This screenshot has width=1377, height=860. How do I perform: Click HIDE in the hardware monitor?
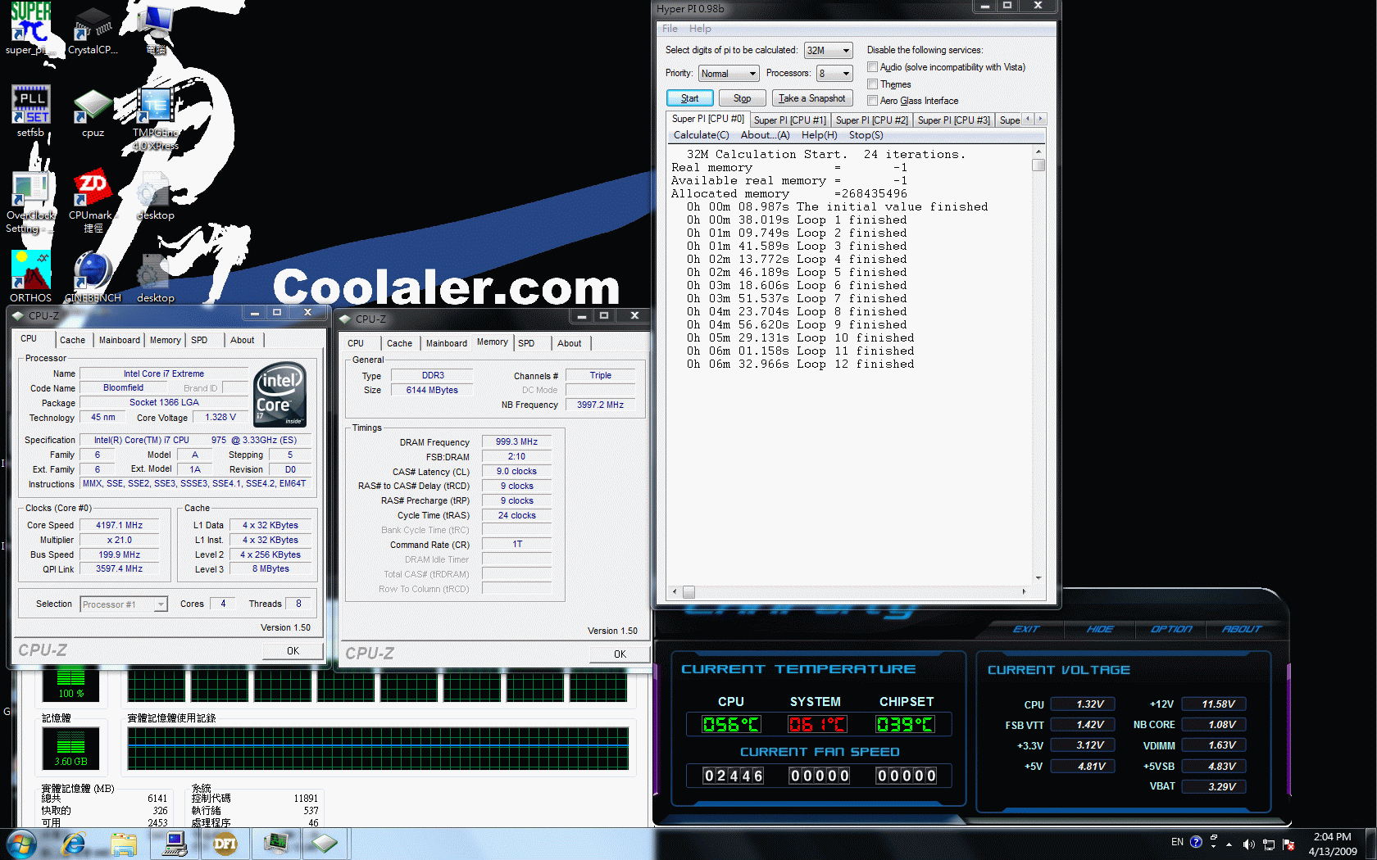pos(1100,629)
